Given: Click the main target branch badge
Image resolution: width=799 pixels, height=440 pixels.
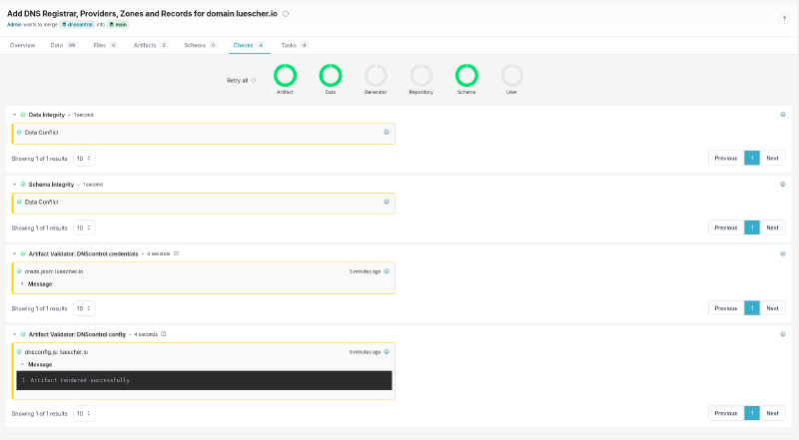Looking at the screenshot, I should click(118, 24).
